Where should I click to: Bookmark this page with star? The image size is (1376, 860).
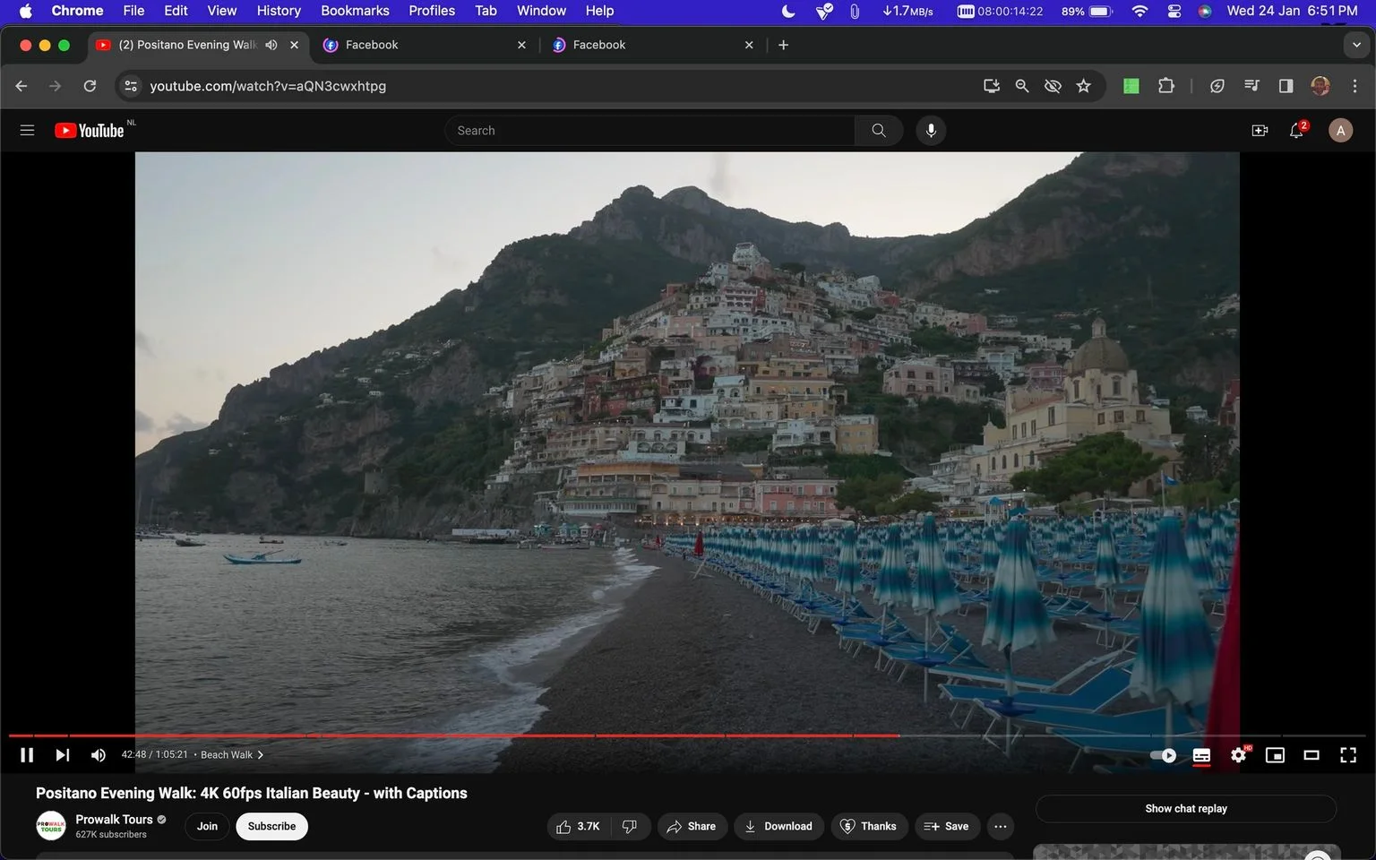tap(1084, 86)
